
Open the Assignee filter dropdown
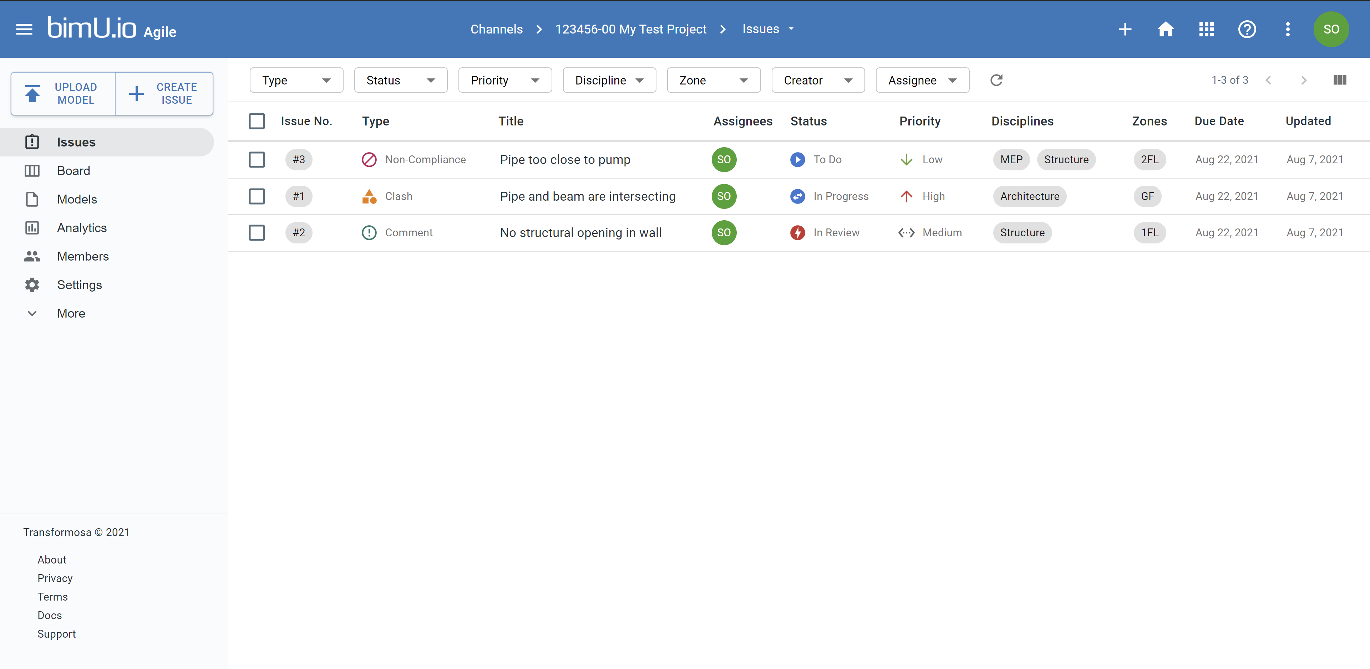(922, 80)
